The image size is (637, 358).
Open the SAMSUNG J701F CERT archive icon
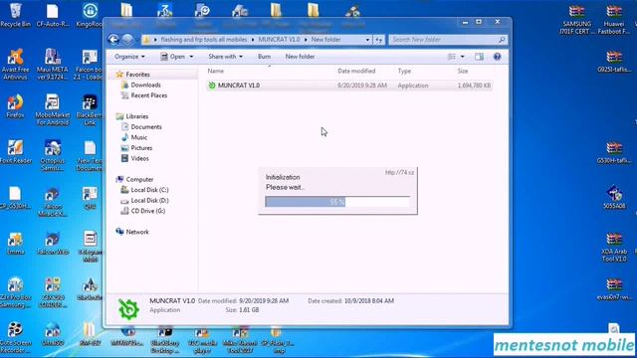[577, 20]
